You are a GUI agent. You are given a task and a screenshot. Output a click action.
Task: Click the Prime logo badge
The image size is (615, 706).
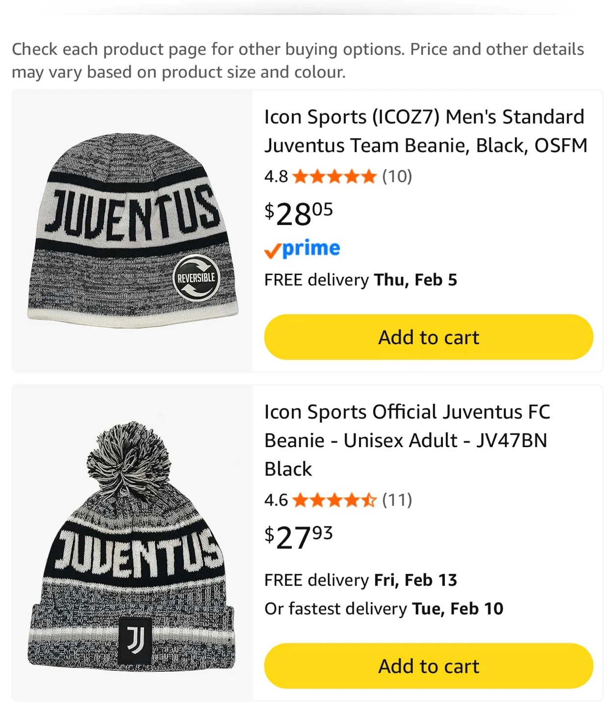pyautogui.click(x=302, y=249)
